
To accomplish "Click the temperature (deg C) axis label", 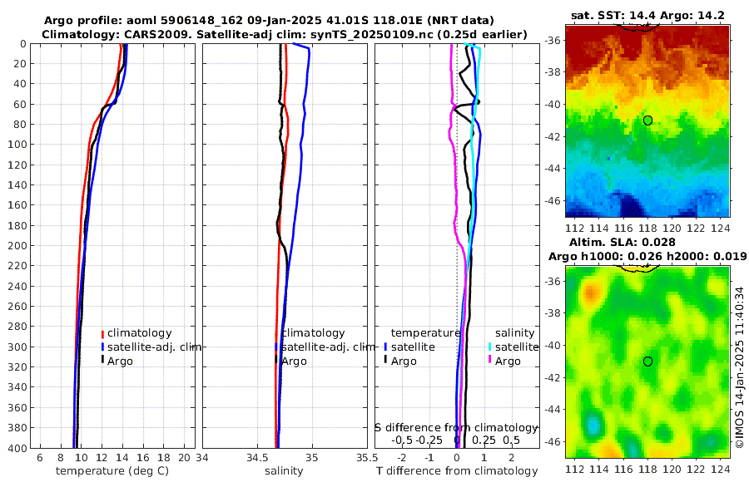I will 112,471.
